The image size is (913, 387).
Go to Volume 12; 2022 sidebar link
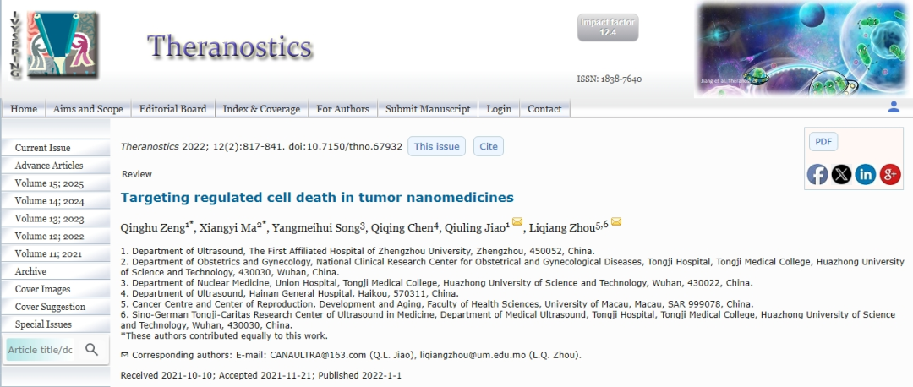coord(50,237)
